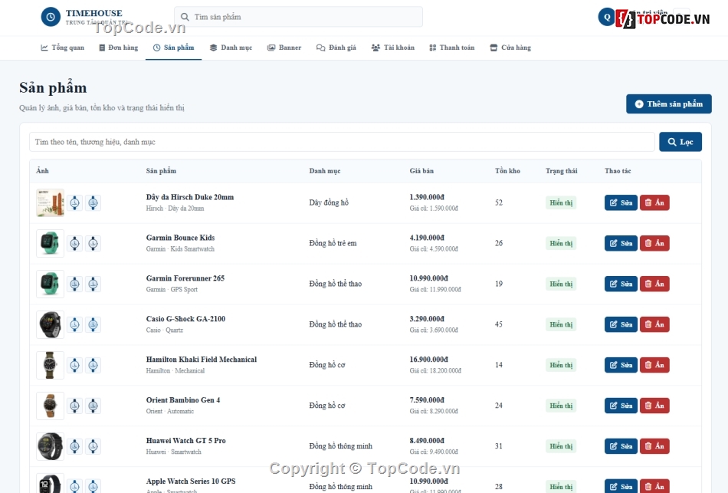This screenshot has width=728, height=493.
Task: Open the Thanh toán tab
Action: [452, 48]
